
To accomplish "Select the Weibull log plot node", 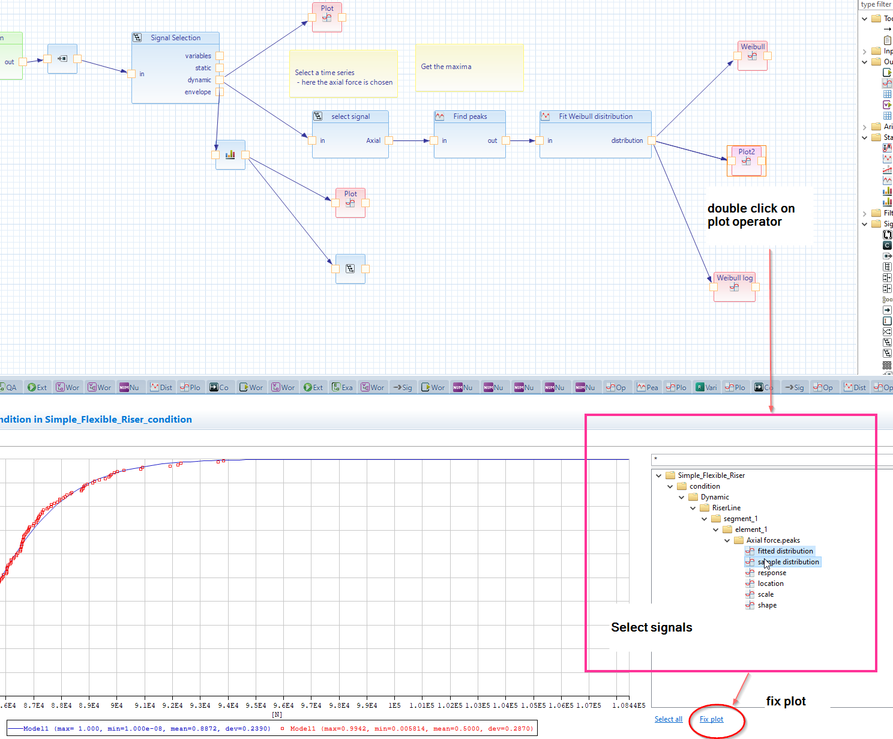I will coord(734,287).
